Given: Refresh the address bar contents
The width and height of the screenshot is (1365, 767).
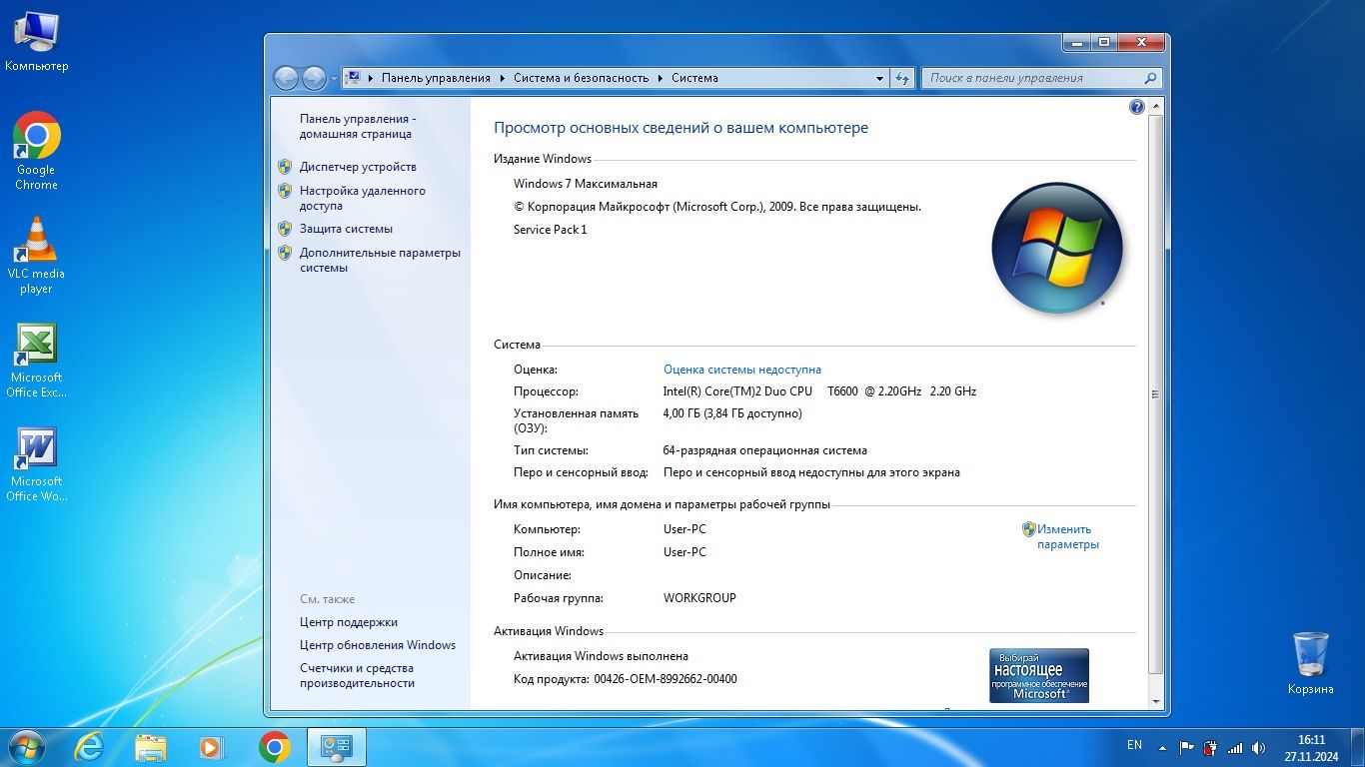Looking at the screenshot, I should tap(902, 78).
